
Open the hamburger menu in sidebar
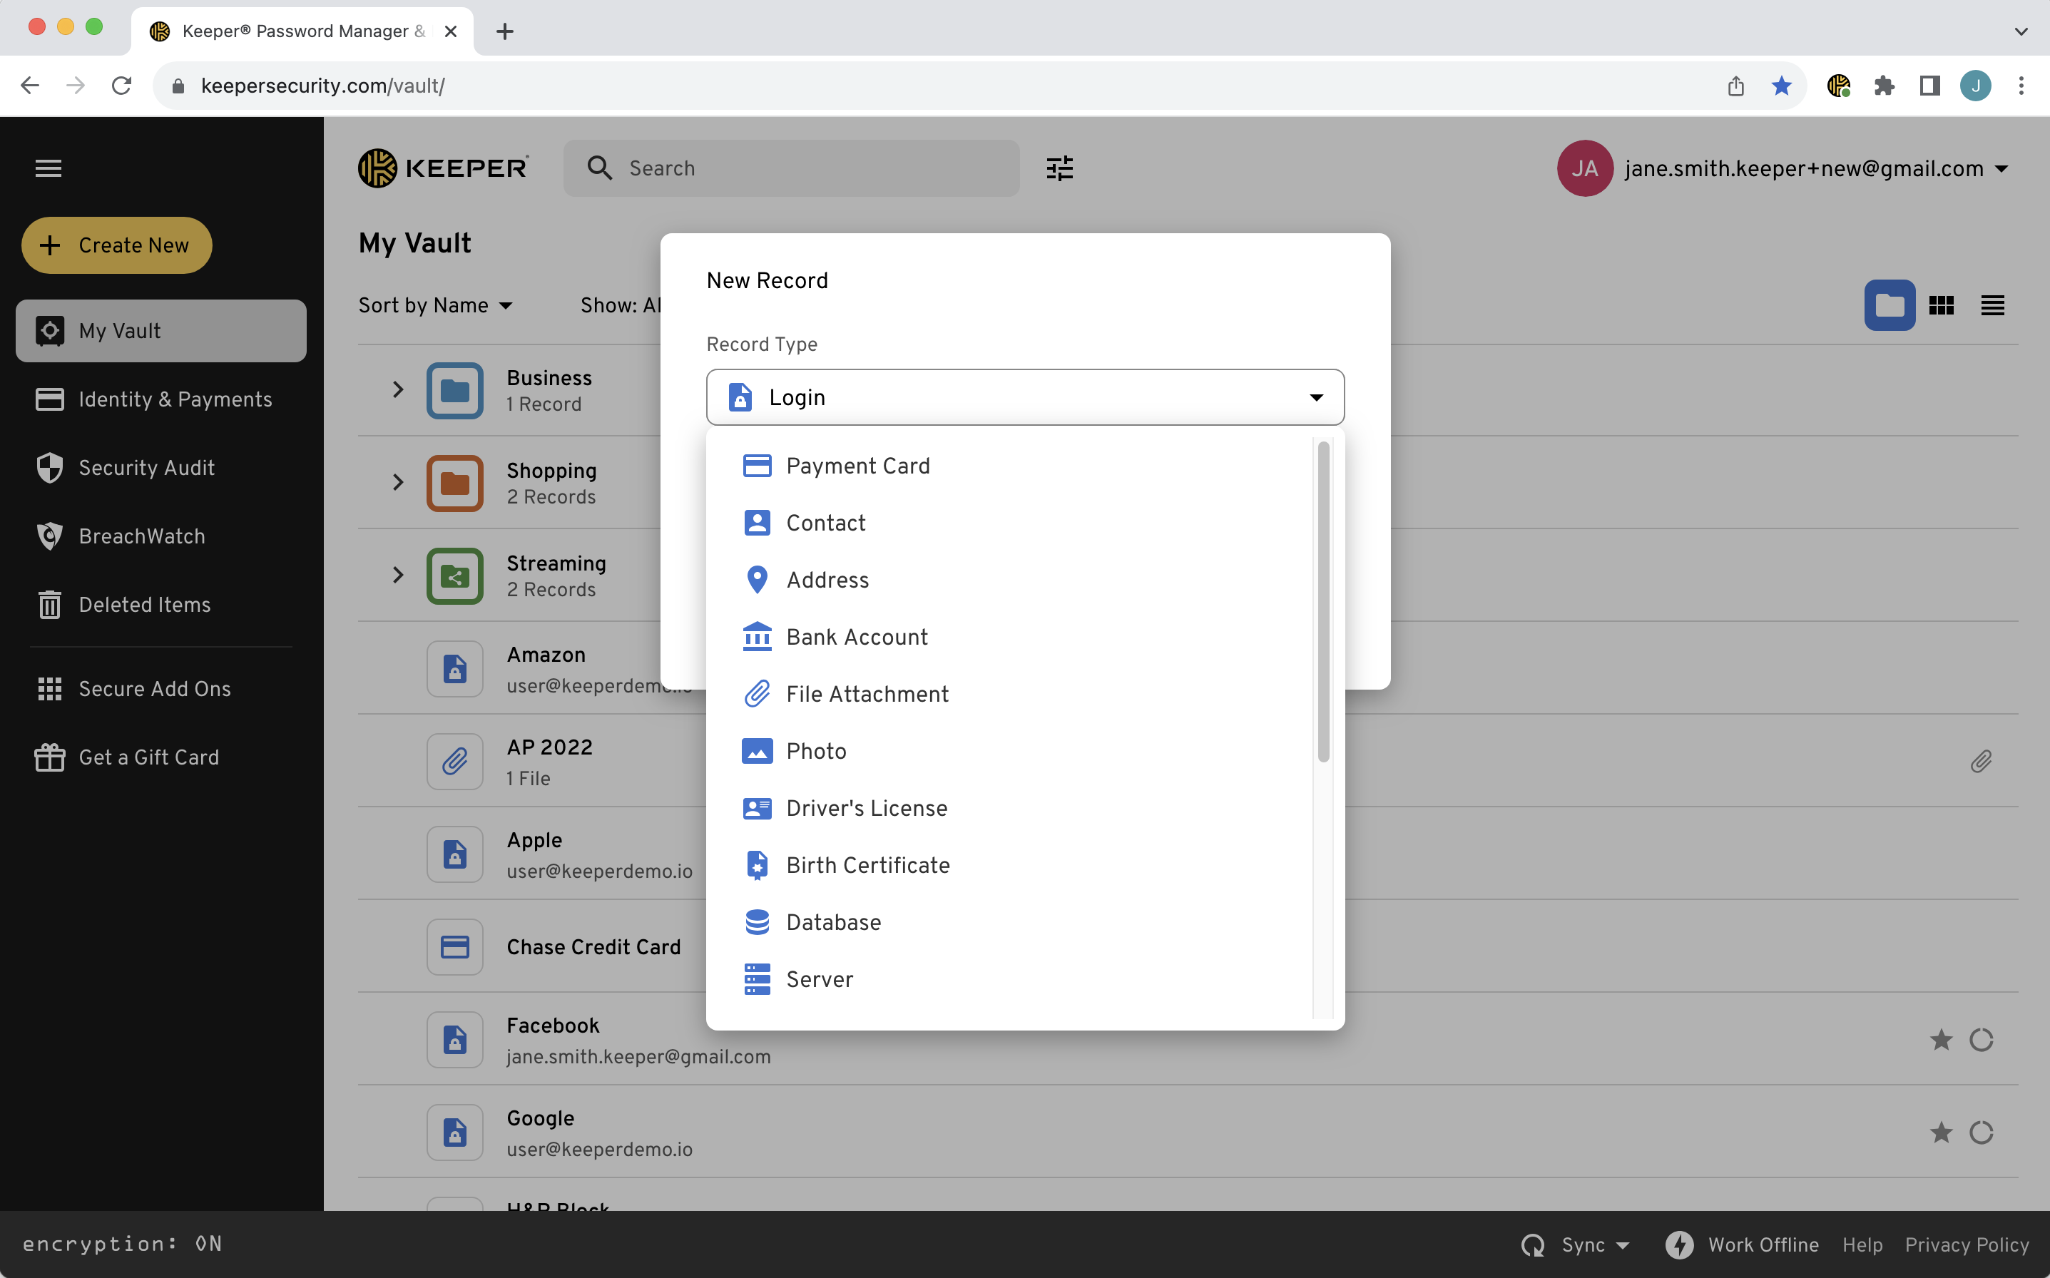[x=49, y=168]
